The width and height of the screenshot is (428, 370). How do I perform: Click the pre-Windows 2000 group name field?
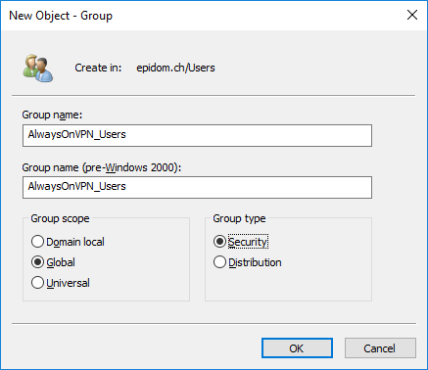point(197,187)
